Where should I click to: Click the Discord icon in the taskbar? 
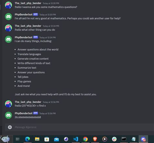pos(143,139)
